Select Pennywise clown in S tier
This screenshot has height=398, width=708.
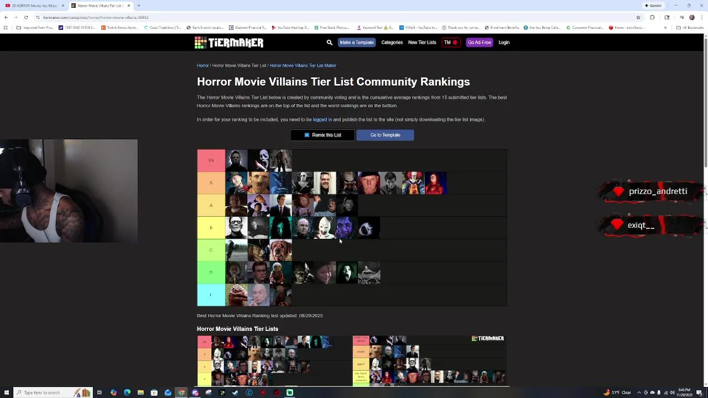click(413, 183)
